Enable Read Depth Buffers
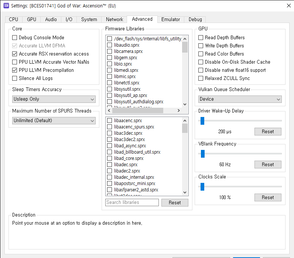Image resolution: width=294 pixels, height=258 pixels. (x=201, y=38)
